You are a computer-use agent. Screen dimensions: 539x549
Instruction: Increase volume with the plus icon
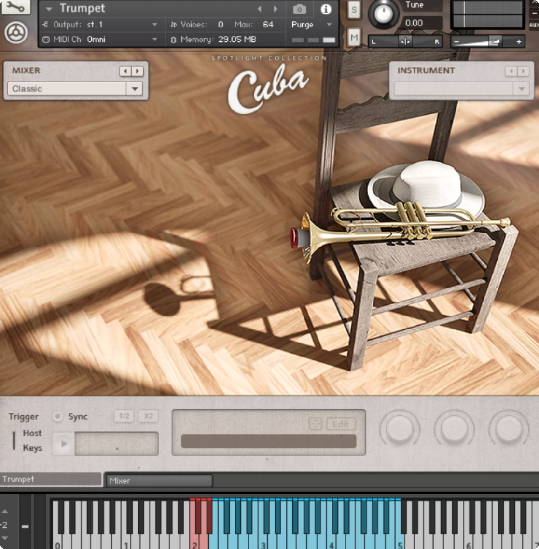click(x=519, y=42)
